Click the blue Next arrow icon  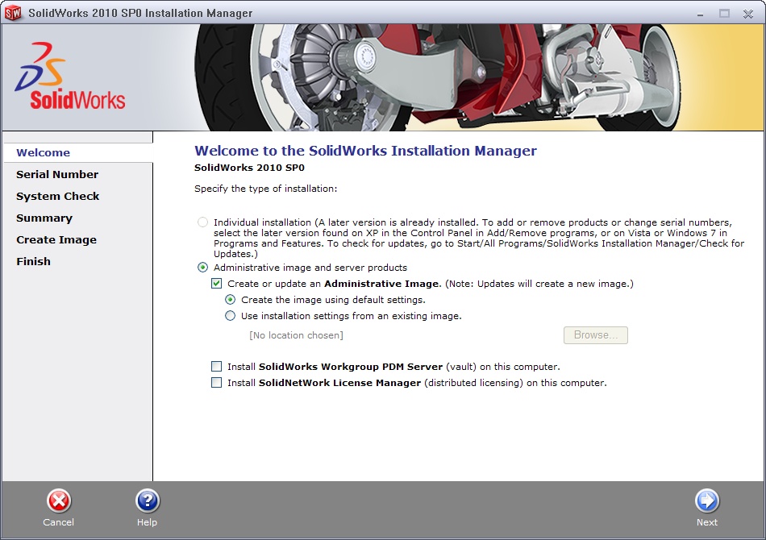707,501
